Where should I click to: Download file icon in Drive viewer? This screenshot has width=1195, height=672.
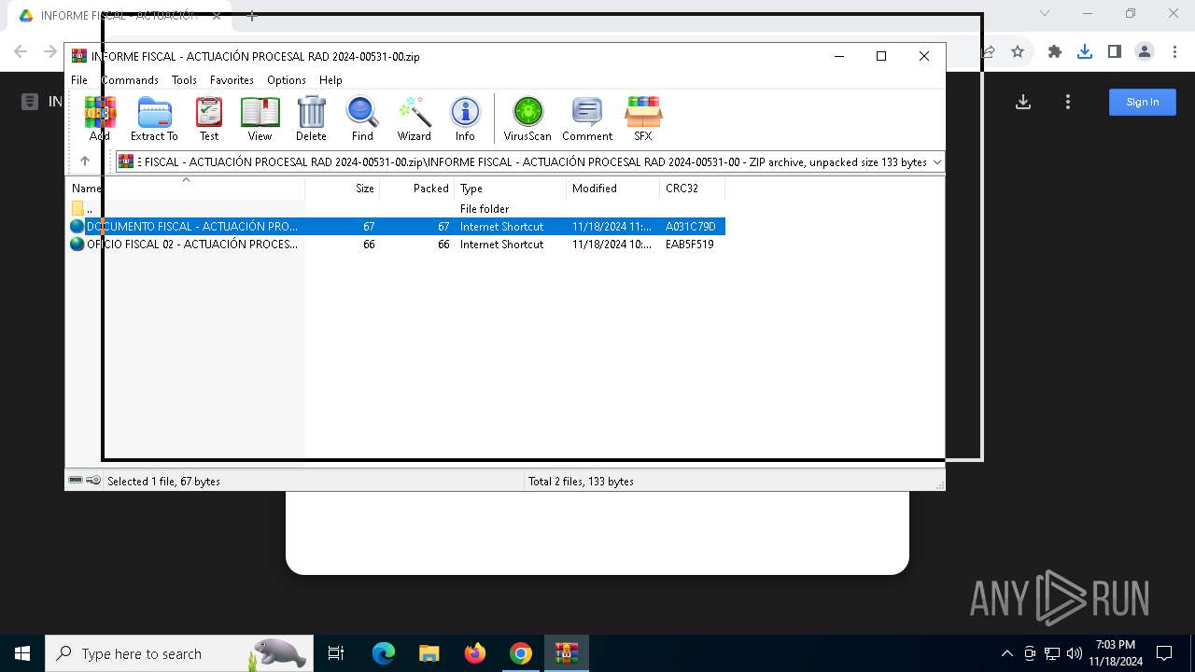pos(1023,102)
